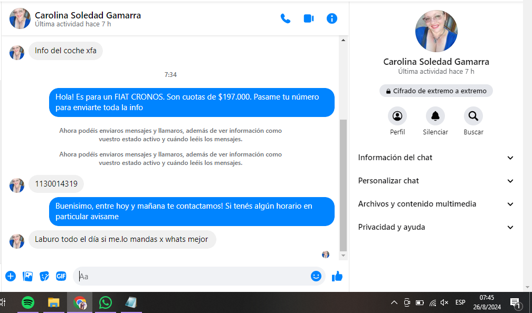Viewport: 532px width, 313px height.
Task: Click the chat's vertical scrollbar
Action: (x=344, y=184)
